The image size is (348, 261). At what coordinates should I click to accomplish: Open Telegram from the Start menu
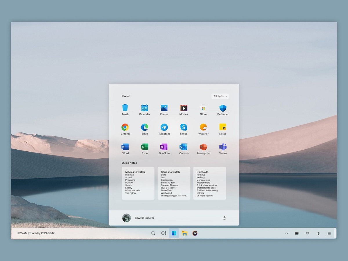(x=164, y=128)
